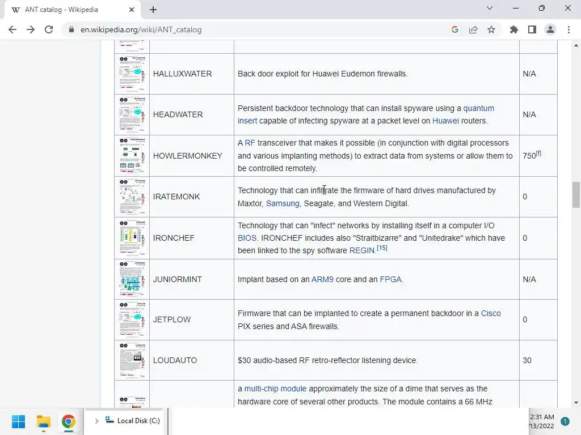Toggle Chrome side panel
Viewport: 581px width, 435px height.
532,29
